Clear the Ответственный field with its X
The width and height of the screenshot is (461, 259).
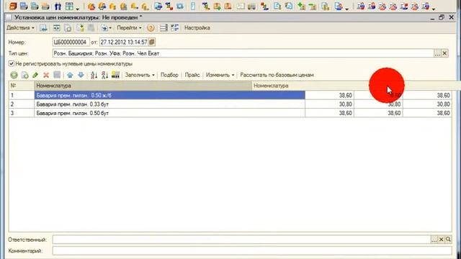(441, 240)
